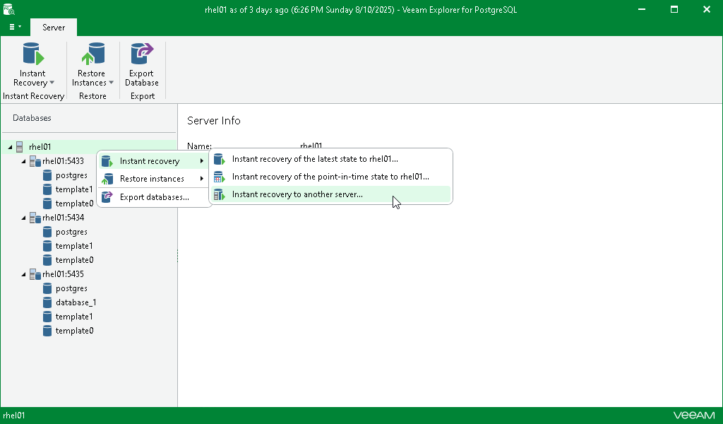
Task: Open Restore instances context submenu
Action: tap(153, 179)
